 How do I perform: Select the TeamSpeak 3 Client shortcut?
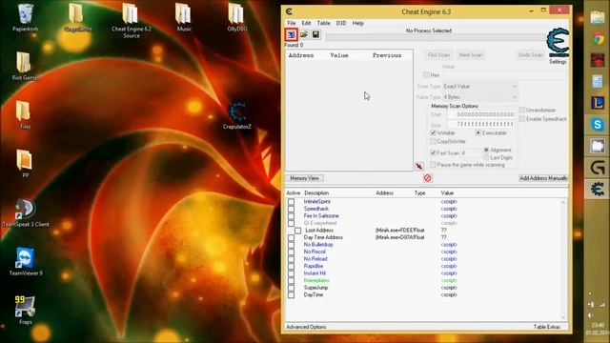coord(26,213)
